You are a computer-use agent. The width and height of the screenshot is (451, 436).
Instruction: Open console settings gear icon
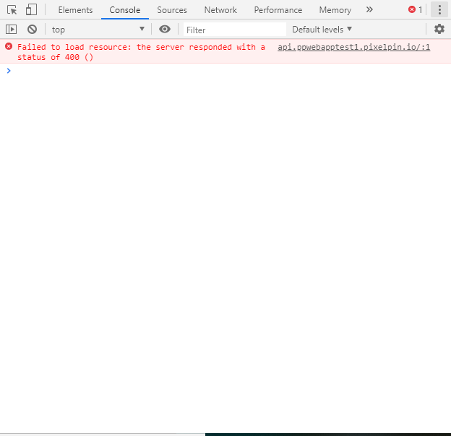(439, 30)
